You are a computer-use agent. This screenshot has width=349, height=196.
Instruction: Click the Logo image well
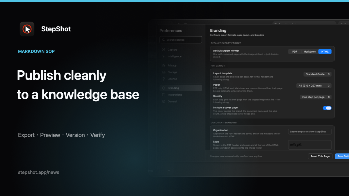(x=310, y=145)
